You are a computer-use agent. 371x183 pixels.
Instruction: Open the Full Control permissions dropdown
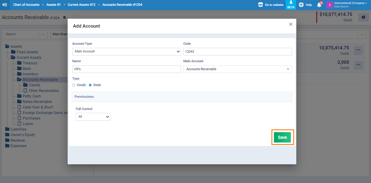click(93, 117)
